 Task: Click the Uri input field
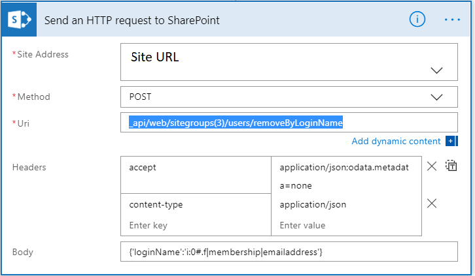coord(288,122)
